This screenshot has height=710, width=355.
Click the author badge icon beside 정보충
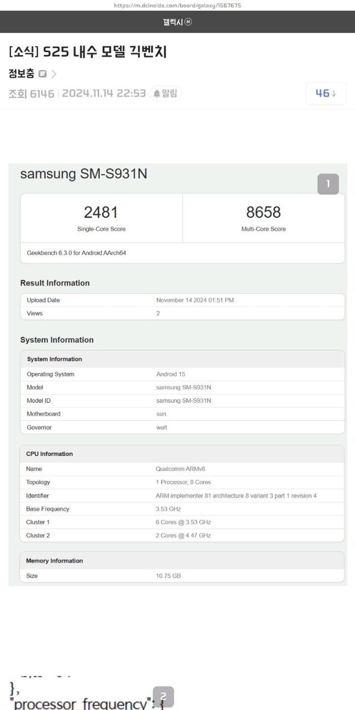tap(43, 74)
